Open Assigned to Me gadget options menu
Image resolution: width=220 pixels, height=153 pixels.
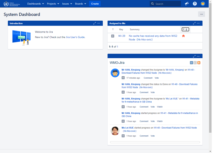[199, 23]
